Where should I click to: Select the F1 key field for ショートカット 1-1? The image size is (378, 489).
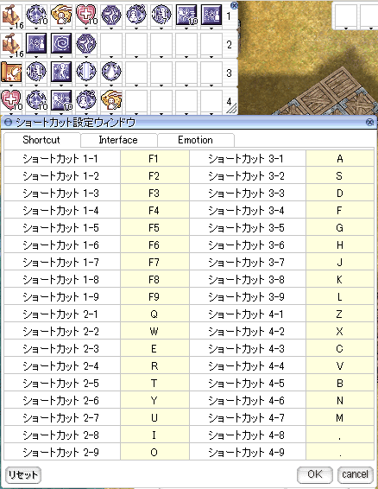[154, 159]
